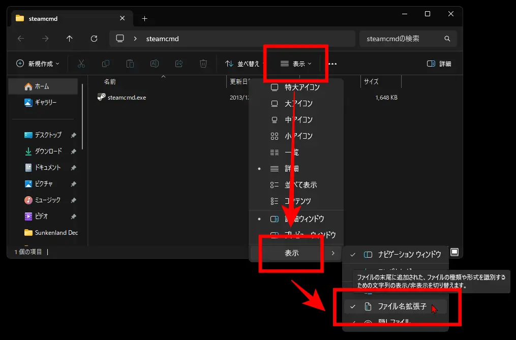This screenshot has width=516, height=340.
Task: Click the cut scissors icon in toolbar
Action: (x=81, y=64)
